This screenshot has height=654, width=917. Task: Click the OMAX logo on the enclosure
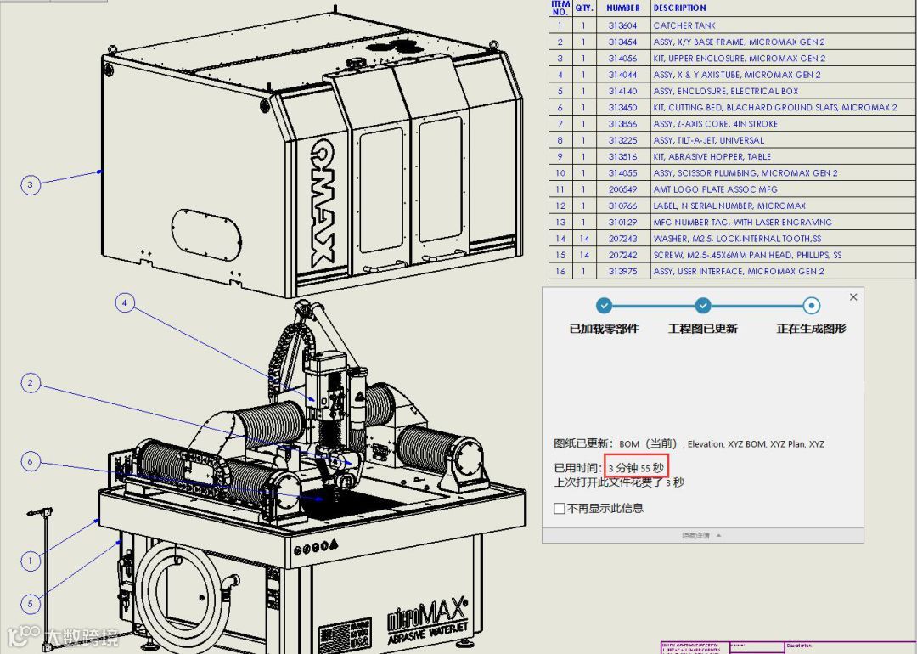coord(322,202)
